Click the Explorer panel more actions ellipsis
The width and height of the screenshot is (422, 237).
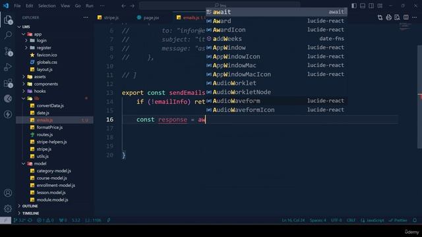[86, 18]
